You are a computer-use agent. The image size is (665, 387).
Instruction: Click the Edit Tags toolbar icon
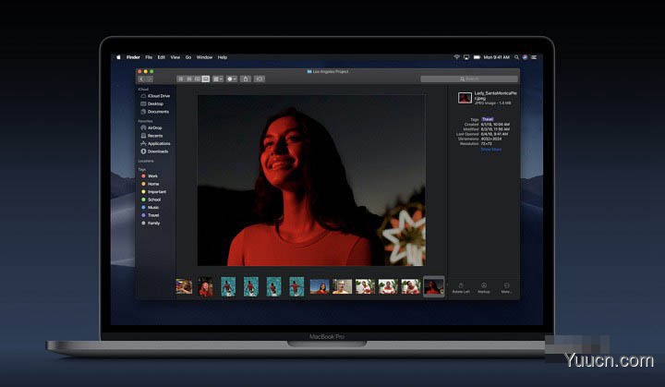coord(260,79)
